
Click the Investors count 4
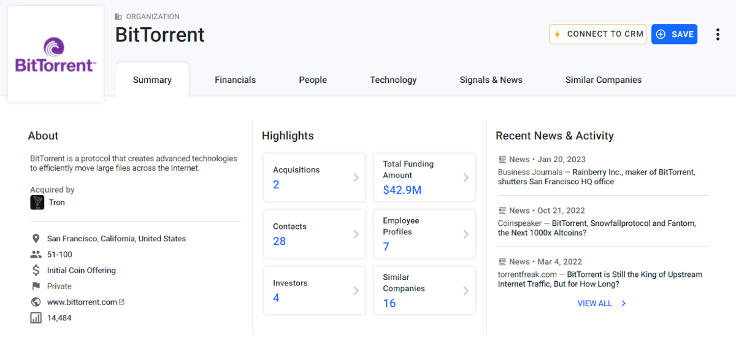(276, 298)
